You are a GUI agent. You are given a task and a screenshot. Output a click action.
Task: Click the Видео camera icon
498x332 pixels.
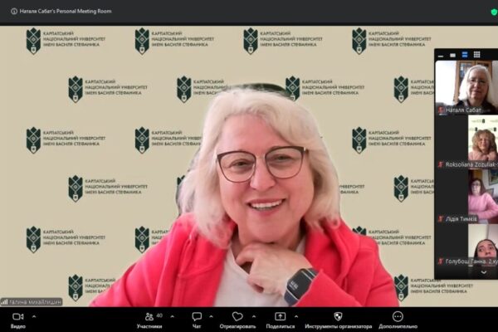(17, 316)
